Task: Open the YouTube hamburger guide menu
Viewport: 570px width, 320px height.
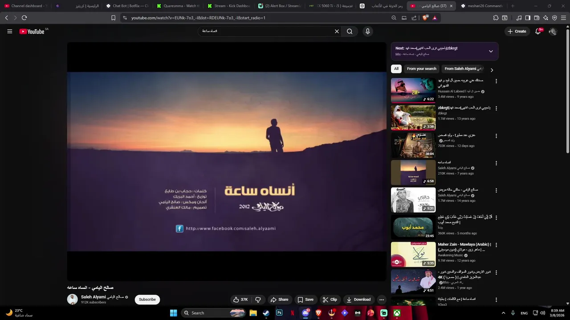Action: pyautogui.click(x=10, y=31)
